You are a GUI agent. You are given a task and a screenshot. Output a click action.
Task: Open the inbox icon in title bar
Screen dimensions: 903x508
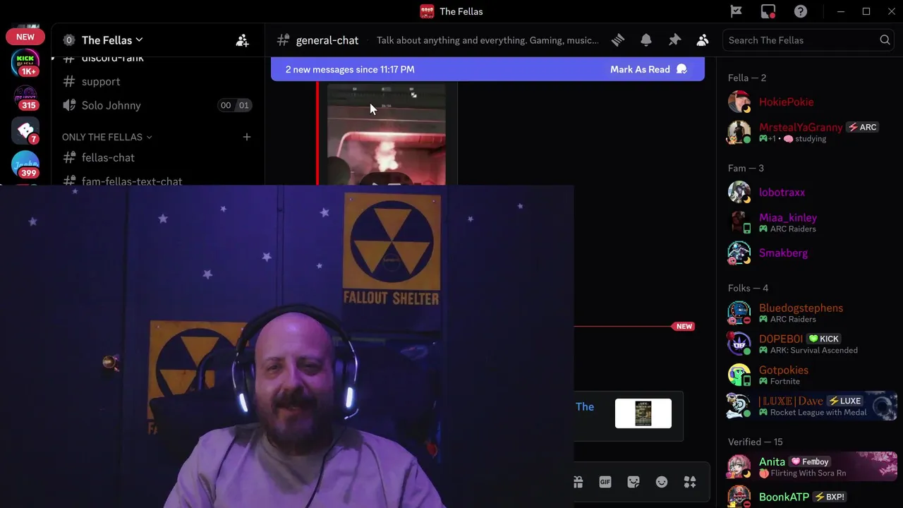(768, 11)
